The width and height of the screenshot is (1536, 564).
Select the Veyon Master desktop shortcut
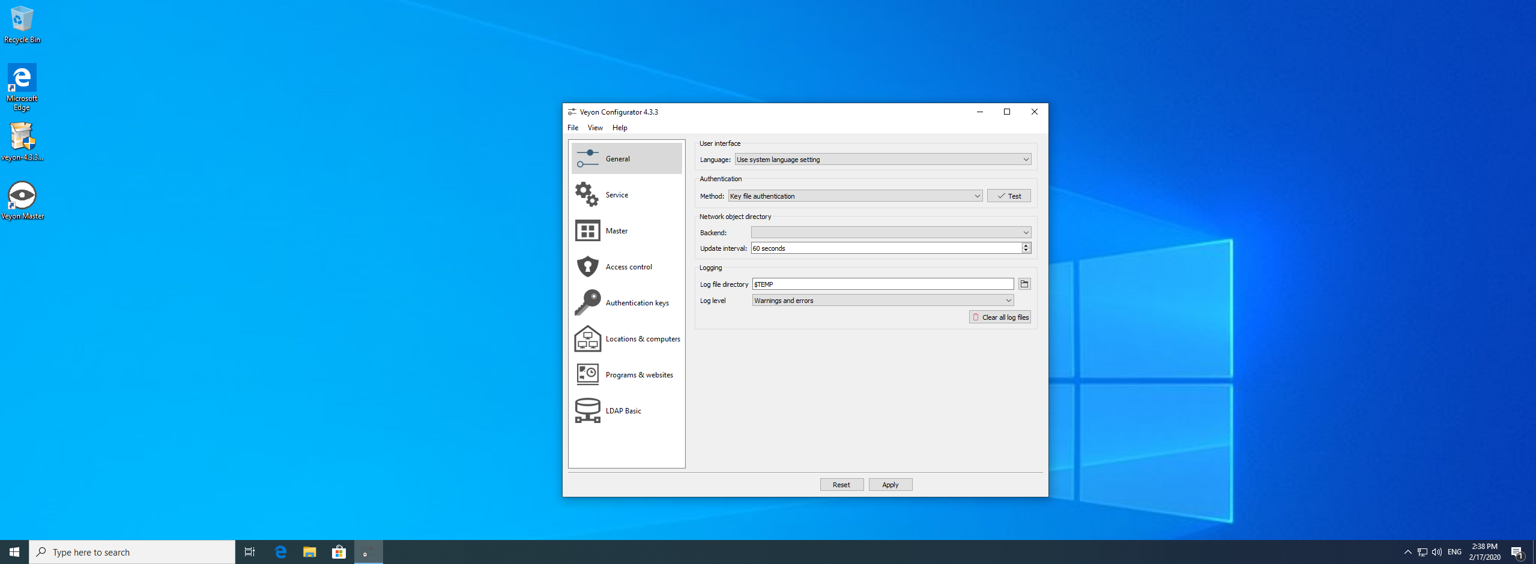point(22,200)
